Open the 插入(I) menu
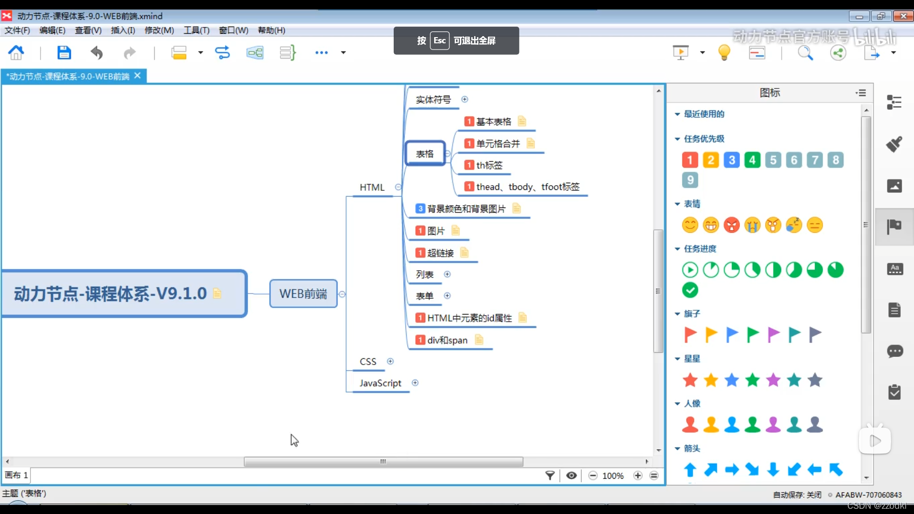 pyautogui.click(x=123, y=30)
